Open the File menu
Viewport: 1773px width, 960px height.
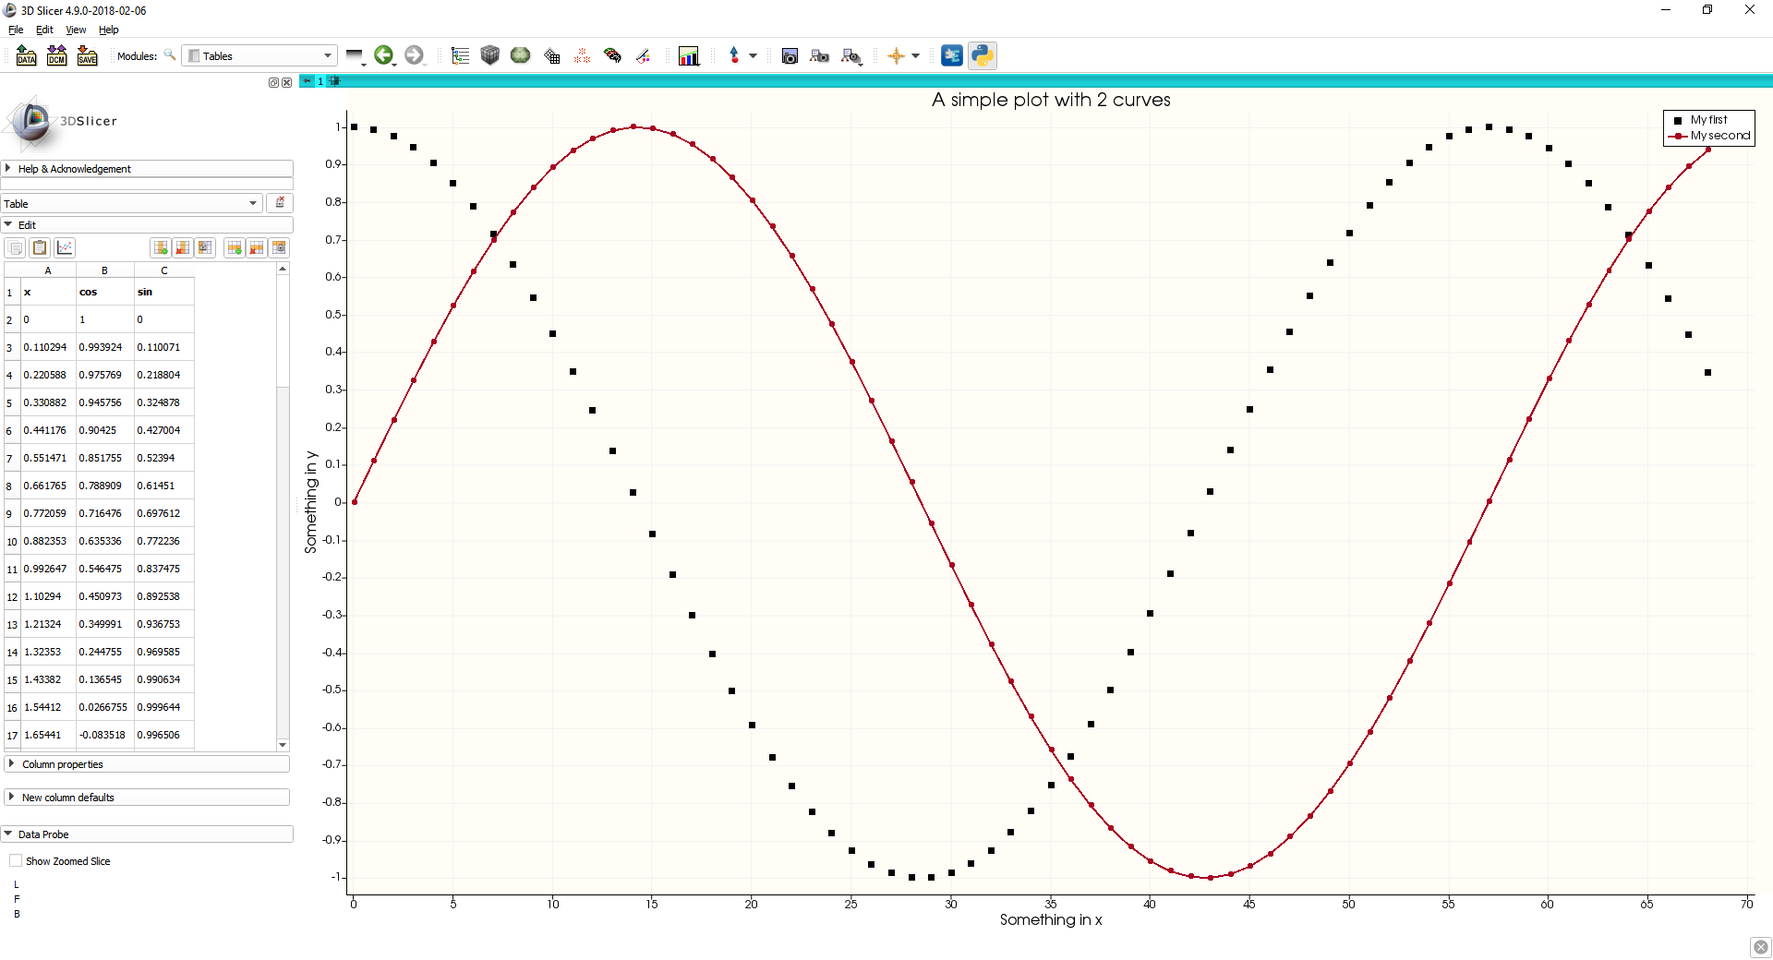16,30
